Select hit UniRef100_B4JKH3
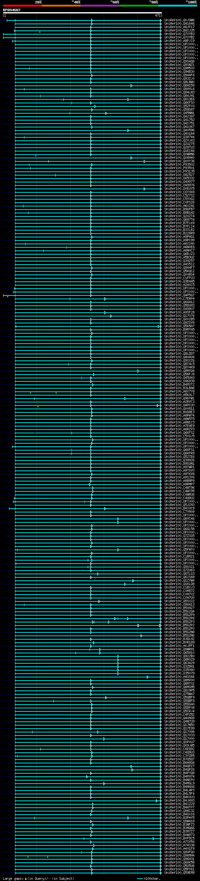The width and height of the screenshot is (200, 881). tap(179, 800)
